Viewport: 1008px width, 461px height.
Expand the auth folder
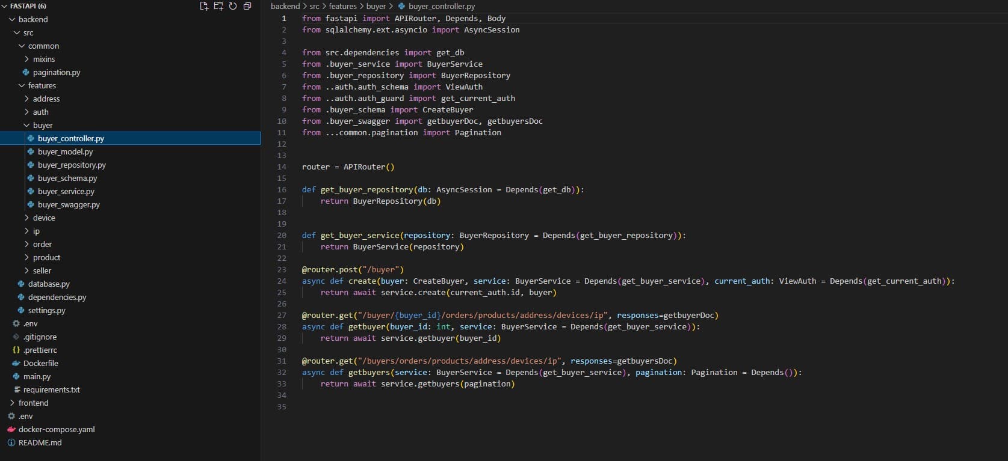click(26, 112)
